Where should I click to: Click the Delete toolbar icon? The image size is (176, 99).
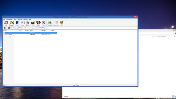(x=28, y=23)
